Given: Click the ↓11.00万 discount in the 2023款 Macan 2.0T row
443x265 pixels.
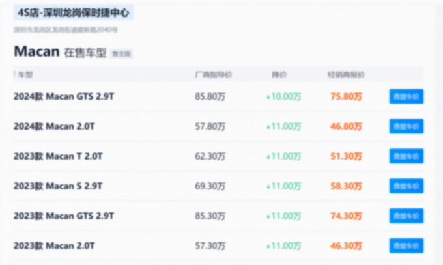Looking at the screenshot, I should [x=284, y=245].
